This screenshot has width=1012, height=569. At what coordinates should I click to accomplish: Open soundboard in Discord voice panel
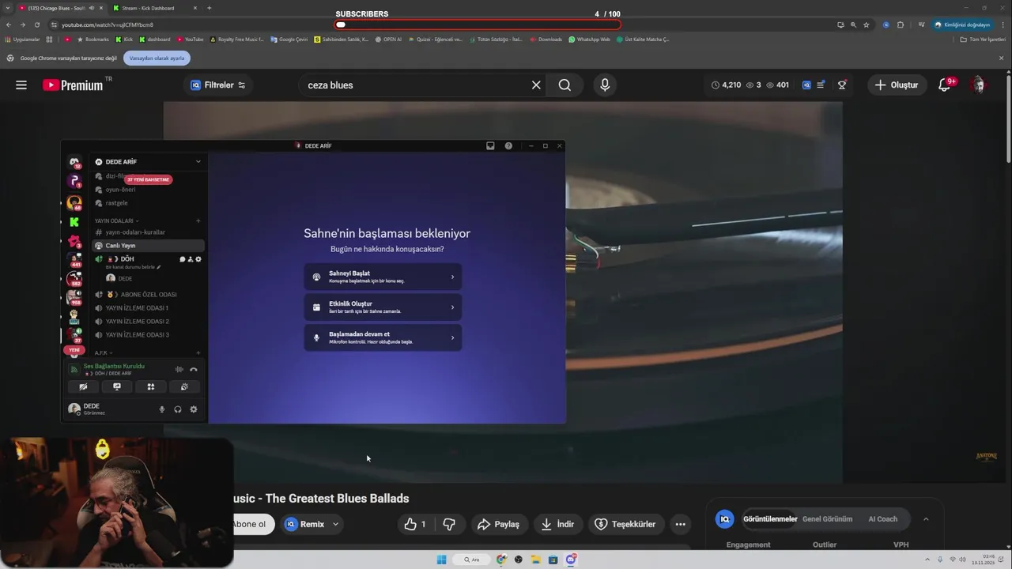(184, 386)
